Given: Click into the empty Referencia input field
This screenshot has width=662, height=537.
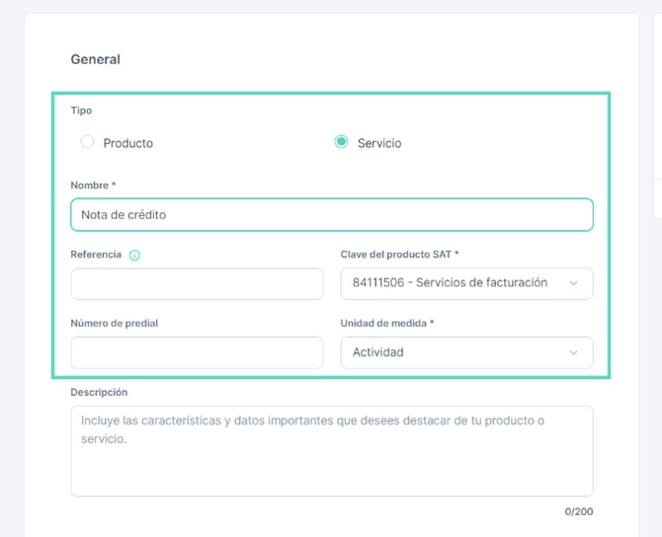Looking at the screenshot, I should pos(197,284).
